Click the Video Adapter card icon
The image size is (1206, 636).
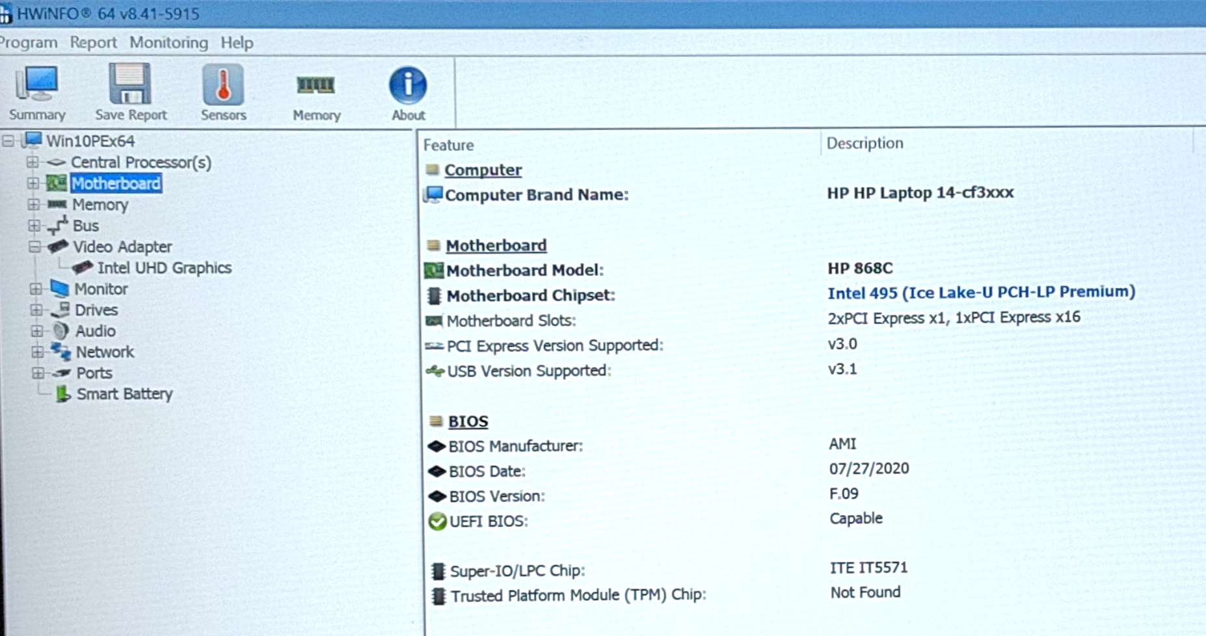pos(59,246)
